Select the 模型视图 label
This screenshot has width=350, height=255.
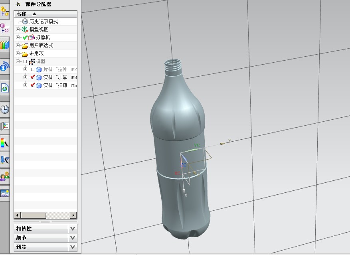point(39,30)
